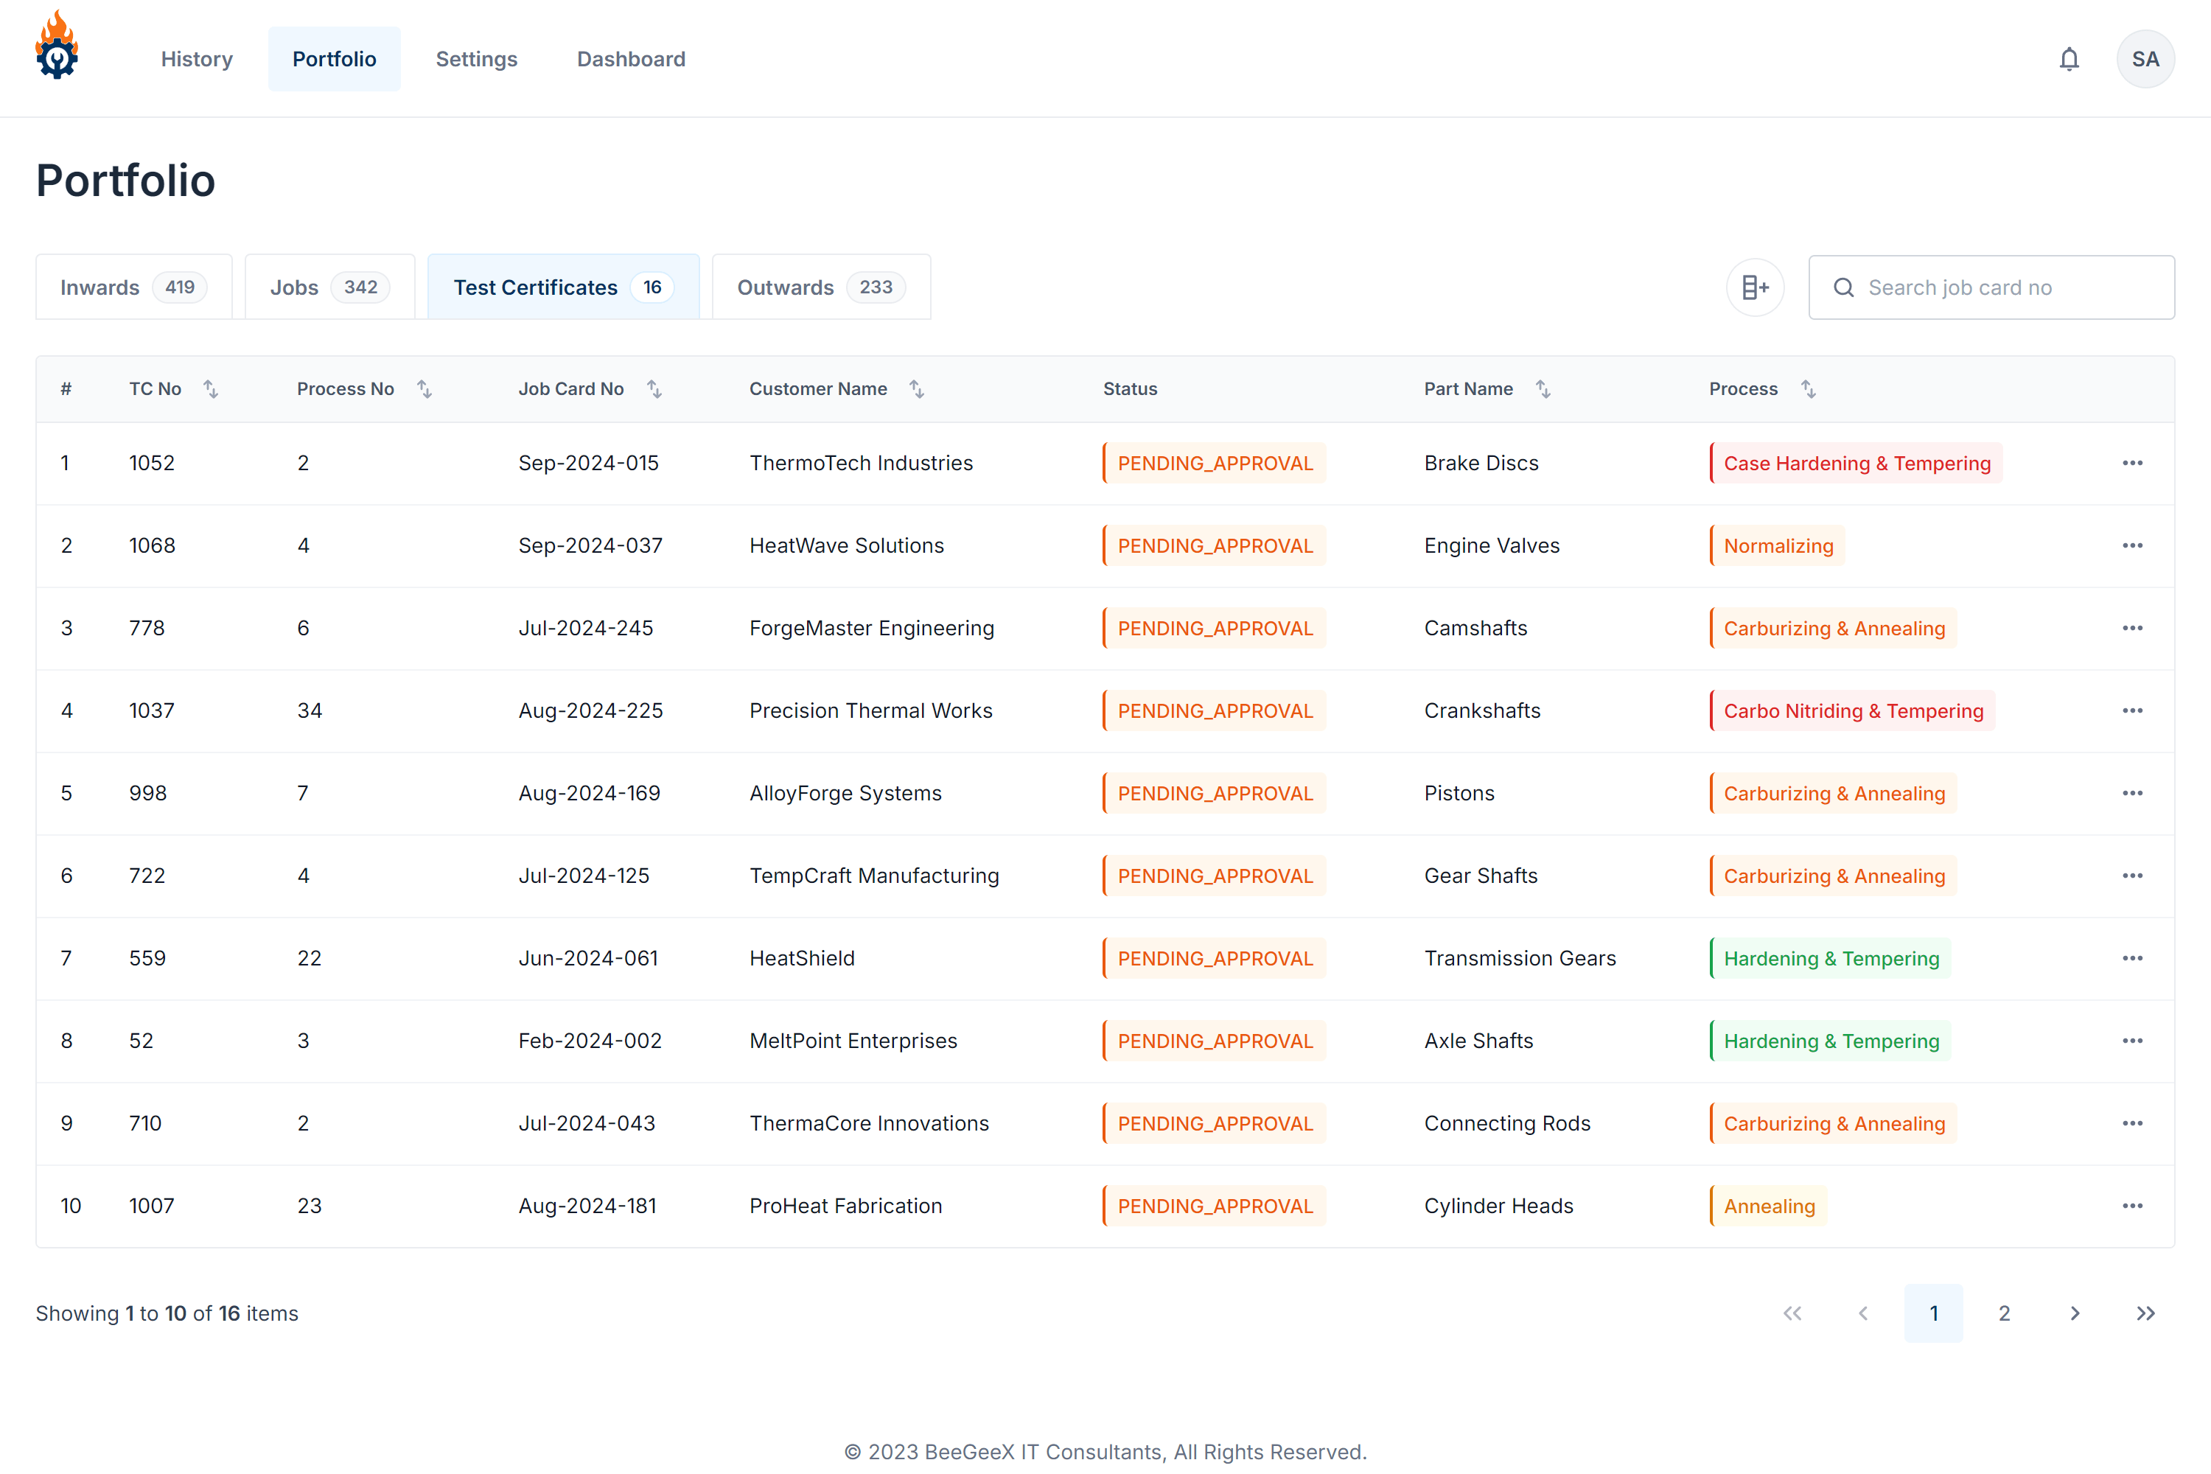Screen dimensions: 2211x1474
Task: Click TC number 998
Action: [x=147, y=794]
